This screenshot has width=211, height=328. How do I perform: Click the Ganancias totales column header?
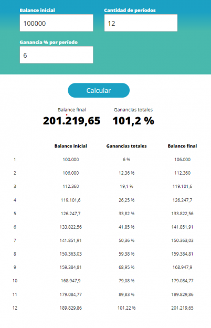pyautogui.click(x=126, y=146)
